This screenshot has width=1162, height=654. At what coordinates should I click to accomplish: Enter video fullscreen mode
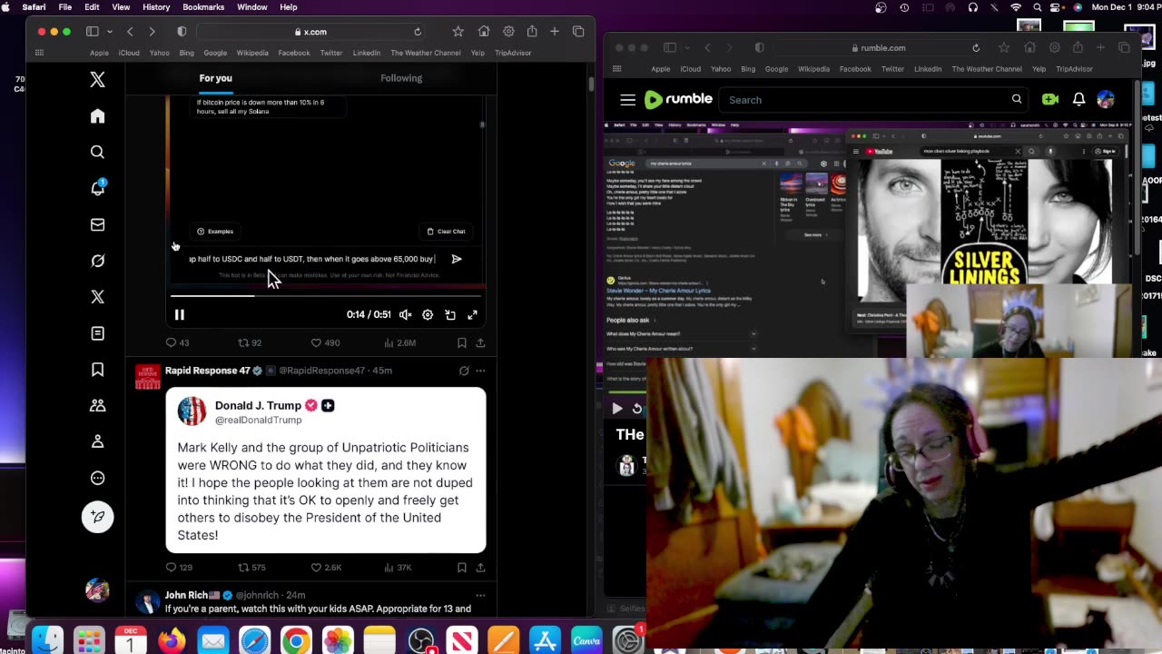click(472, 314)
